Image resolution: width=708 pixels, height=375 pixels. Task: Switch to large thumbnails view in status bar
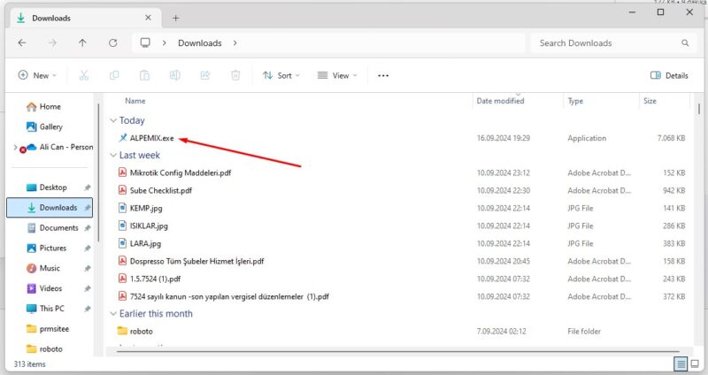click(696, 364)
